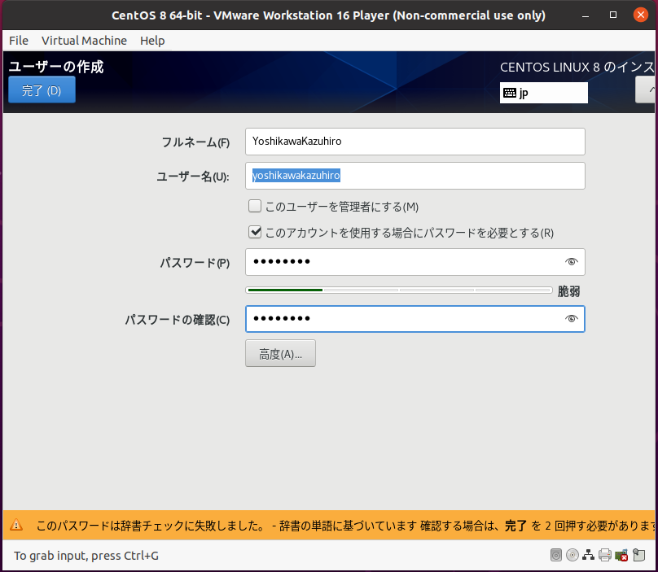Click the password strength bar
Screen dimensions: 658x572
click(x=399, y=290)
